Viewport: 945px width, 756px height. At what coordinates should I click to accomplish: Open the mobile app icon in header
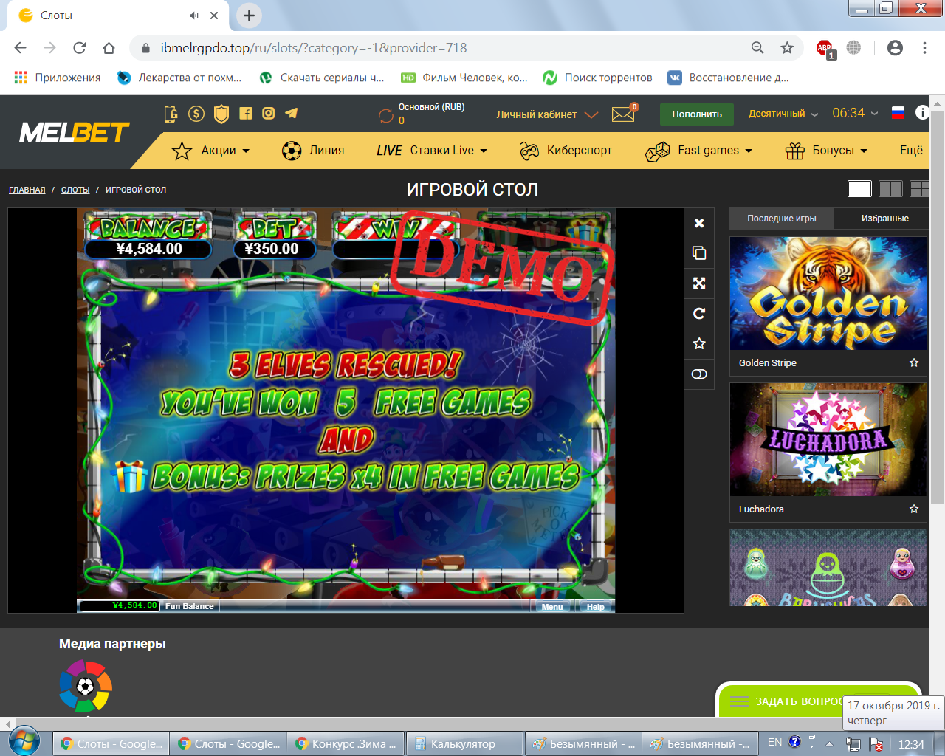[x=171, y=114]
